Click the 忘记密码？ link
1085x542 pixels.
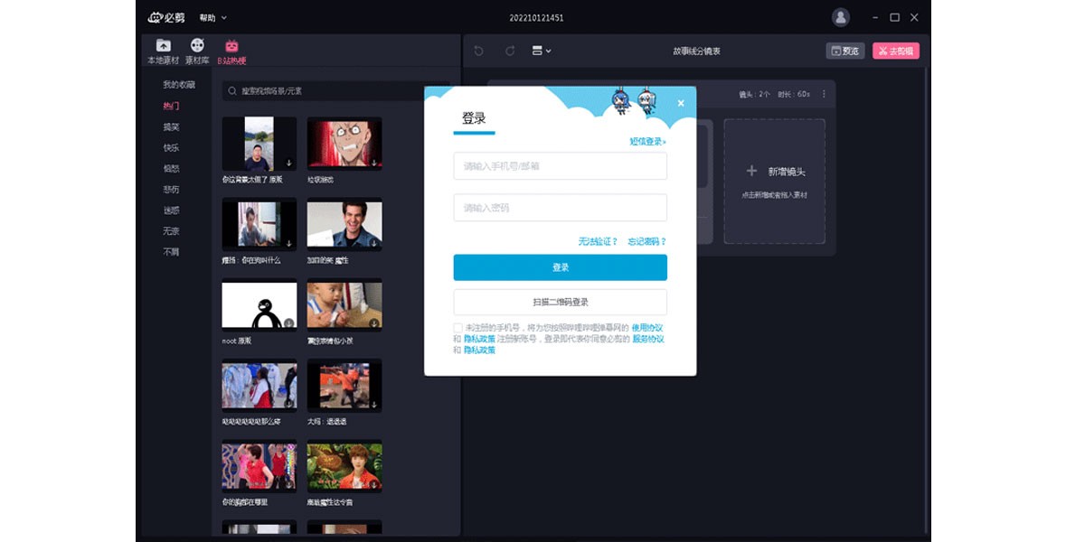(x=647, y=241)
